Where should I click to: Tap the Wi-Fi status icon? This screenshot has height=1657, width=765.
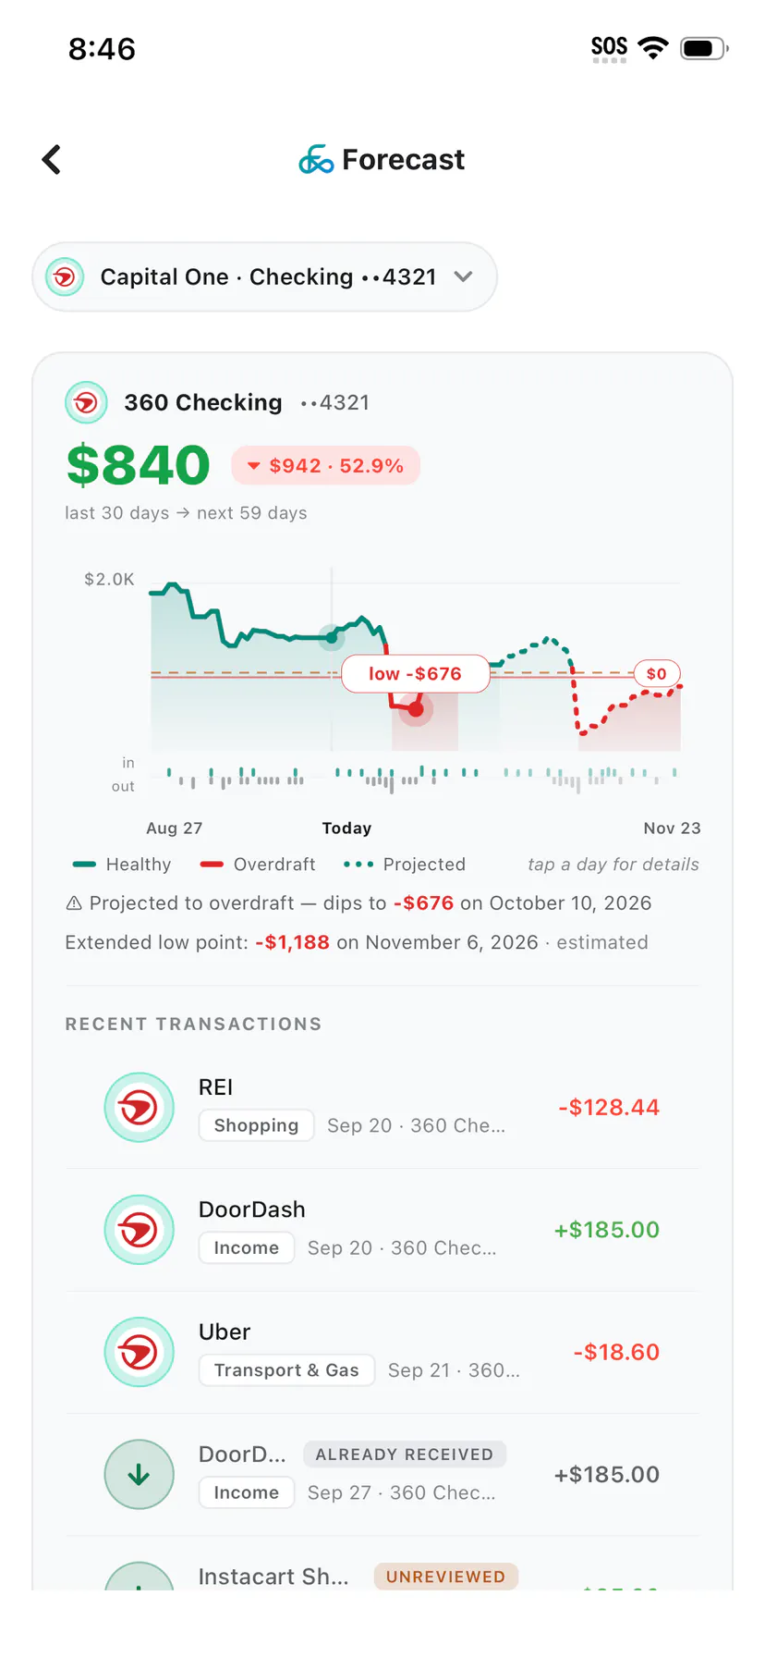click(x=653, y=48)
